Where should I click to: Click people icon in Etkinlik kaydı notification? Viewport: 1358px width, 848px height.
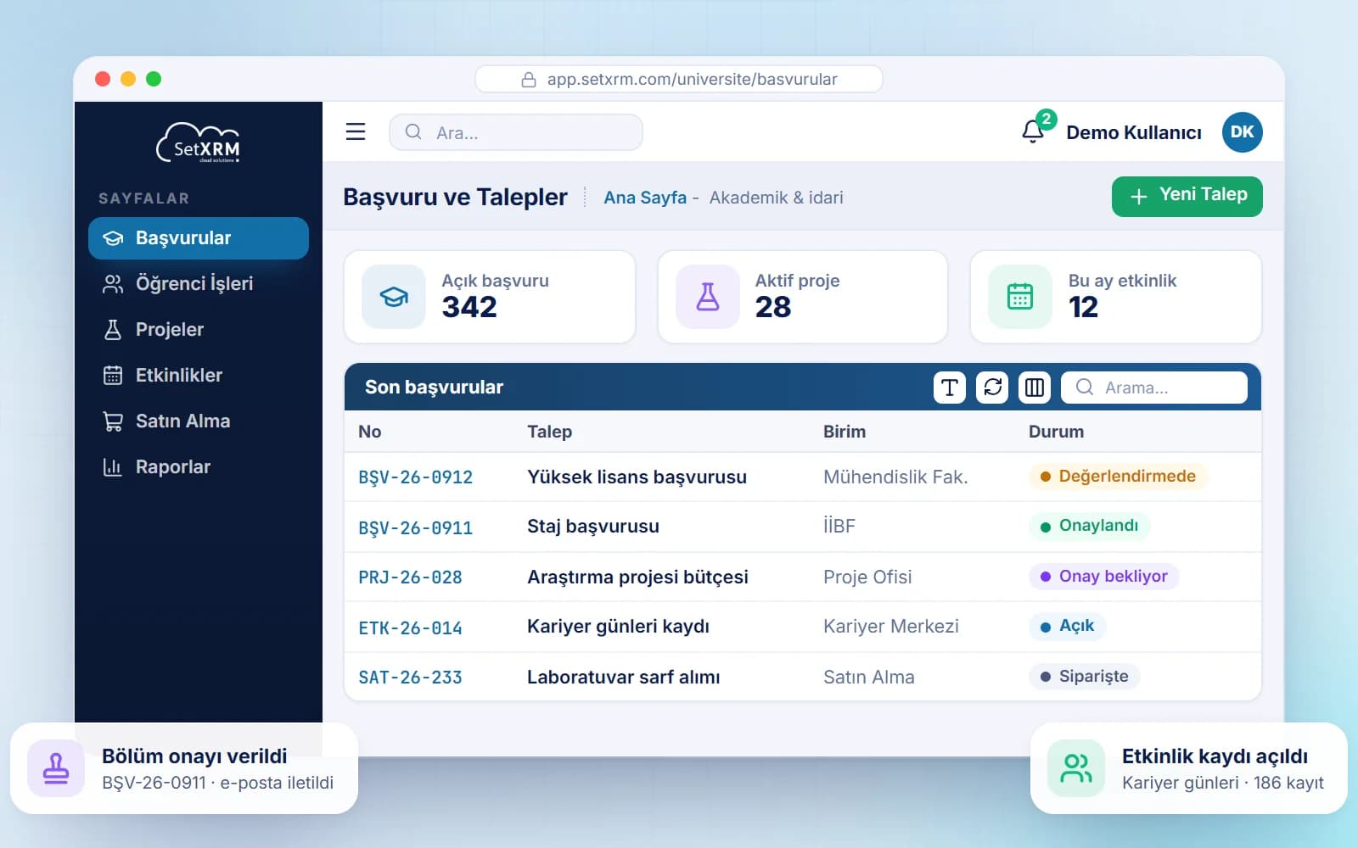(x=1076, y=768)
